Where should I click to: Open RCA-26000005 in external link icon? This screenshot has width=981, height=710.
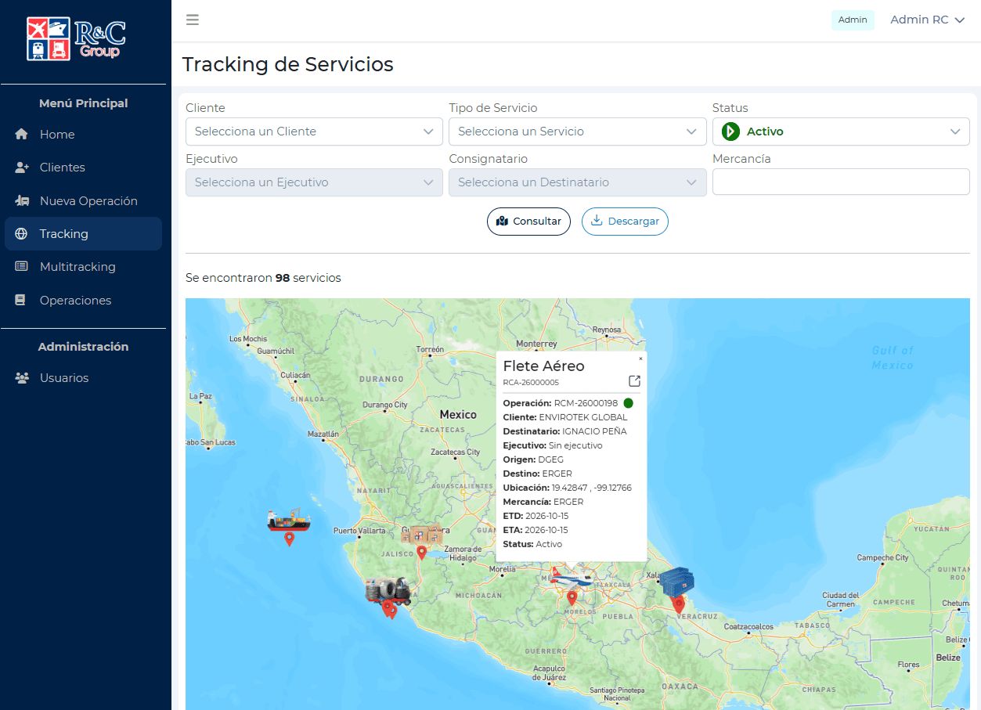click(634, 381)
